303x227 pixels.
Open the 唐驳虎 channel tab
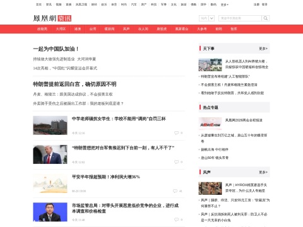(x=162, y=29)
